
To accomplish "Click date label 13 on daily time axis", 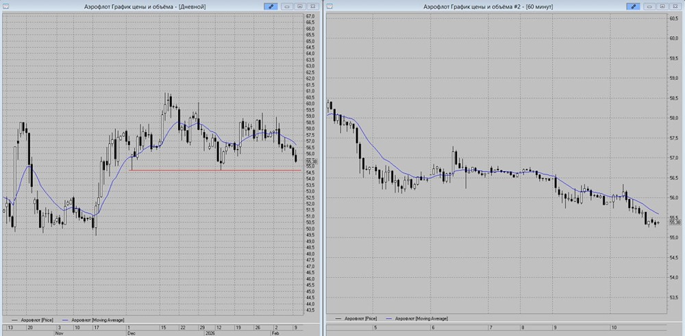I will (x=12, y=327).
